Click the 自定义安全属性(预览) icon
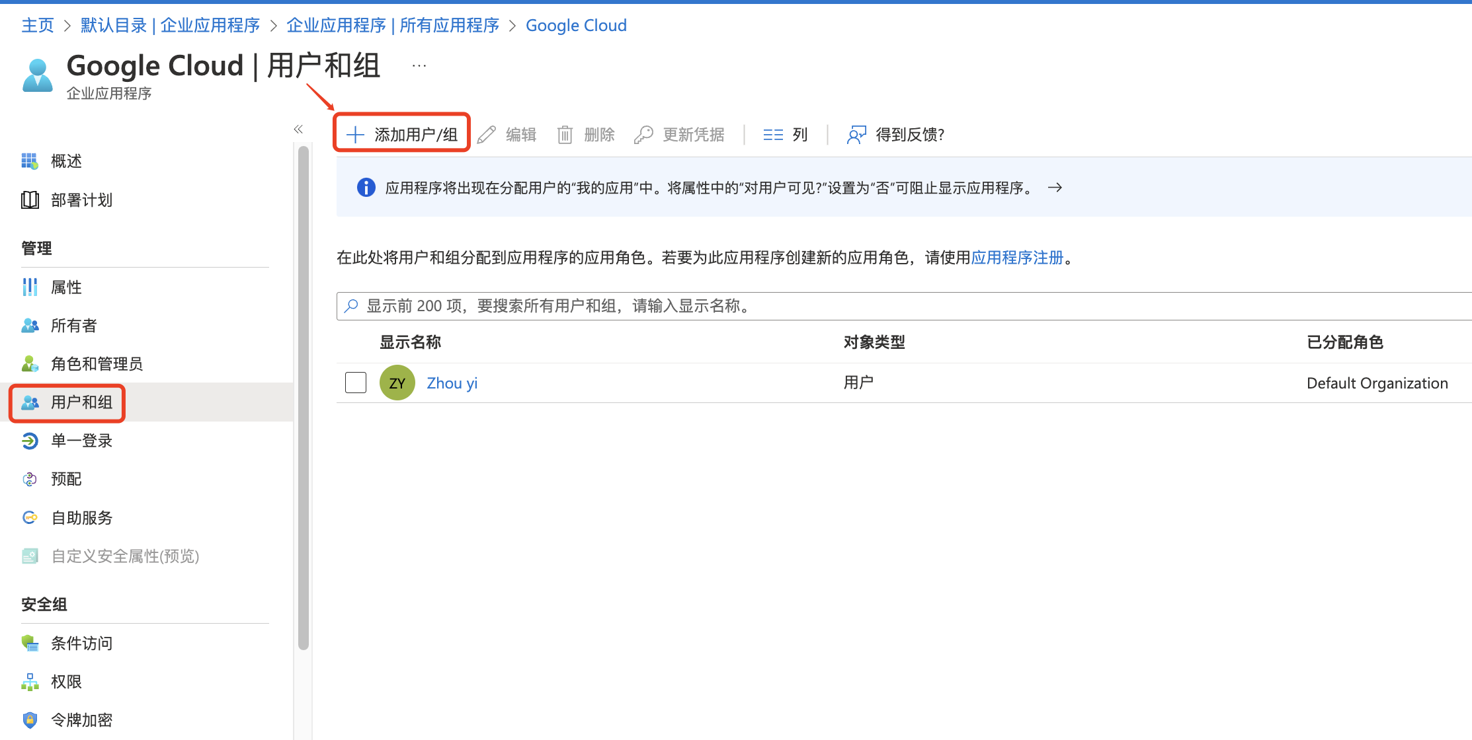The image size is (1472, 740). 30,556
